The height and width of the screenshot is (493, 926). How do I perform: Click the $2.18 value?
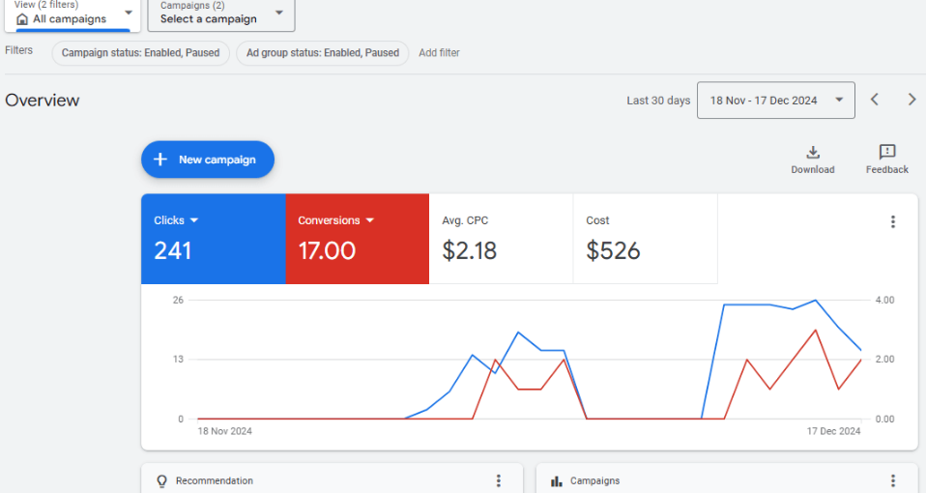point(470,251)
